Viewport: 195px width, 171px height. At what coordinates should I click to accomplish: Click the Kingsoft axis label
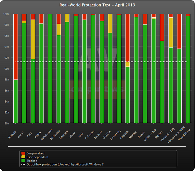(124, 135)
